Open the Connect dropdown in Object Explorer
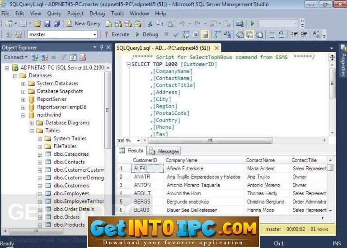The width and height of the screenshot is (347, 248). (x=15, y=57)
